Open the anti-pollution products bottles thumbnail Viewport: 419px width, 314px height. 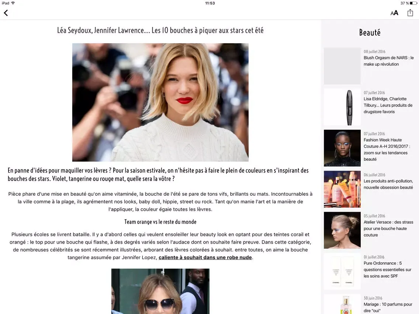point(342,189)
